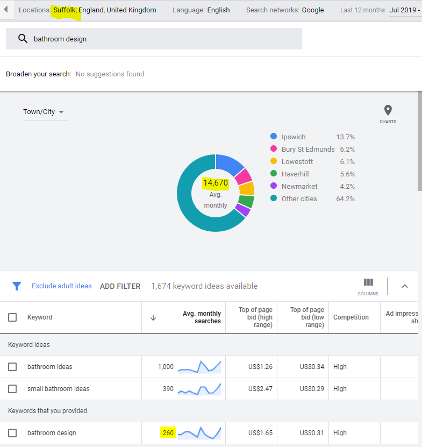Click the pink Bury St Edmunds legend dot
422x447 pixels.
pyautogui.click(x=274, y=148)
